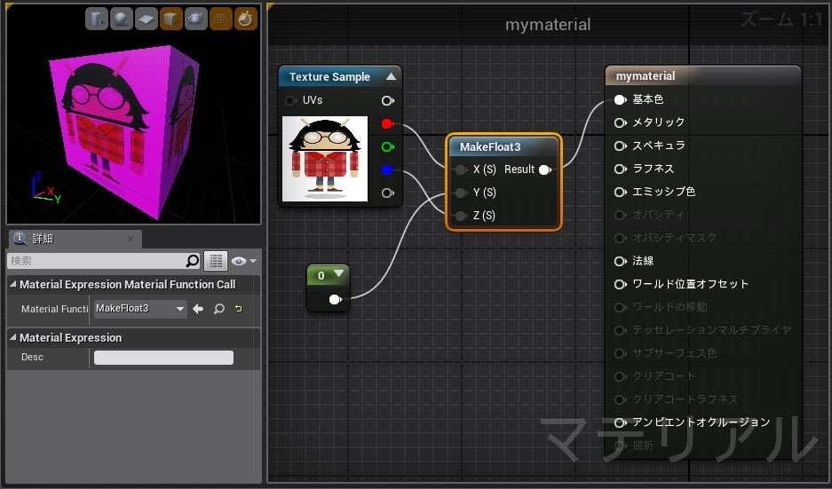Click the Texture Sample thumbnail image
832x489 pixels.
click(324, 158)
